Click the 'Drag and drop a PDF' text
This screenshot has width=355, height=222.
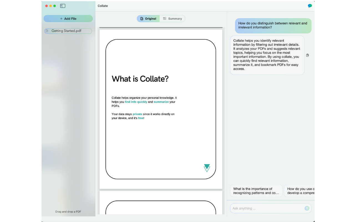[68, 211]
